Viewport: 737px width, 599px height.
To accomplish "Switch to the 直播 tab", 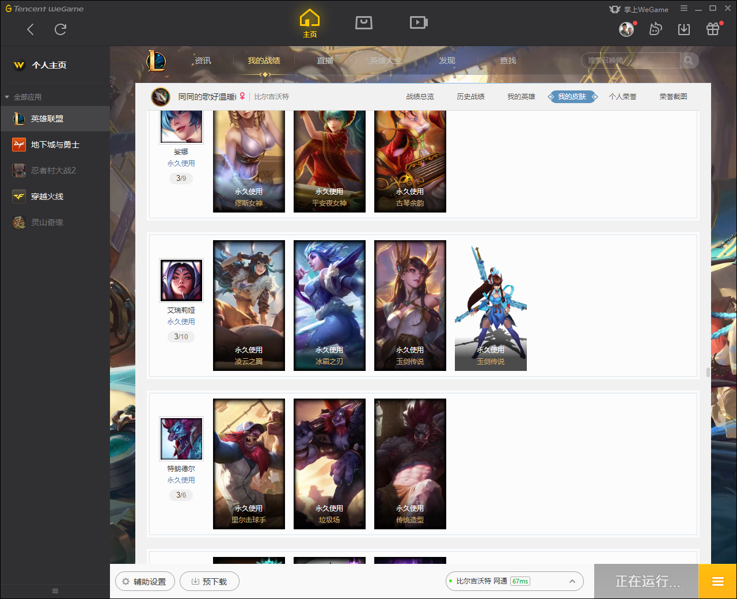I will (x=325, y=60).
